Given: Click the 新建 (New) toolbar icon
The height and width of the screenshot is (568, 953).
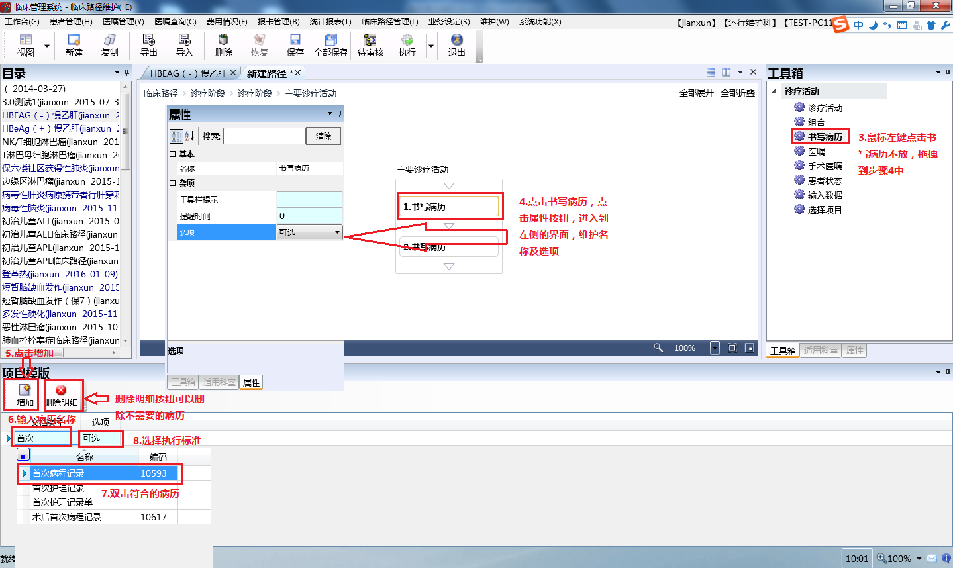Looking at the screenshot, I should coord(74,46).
